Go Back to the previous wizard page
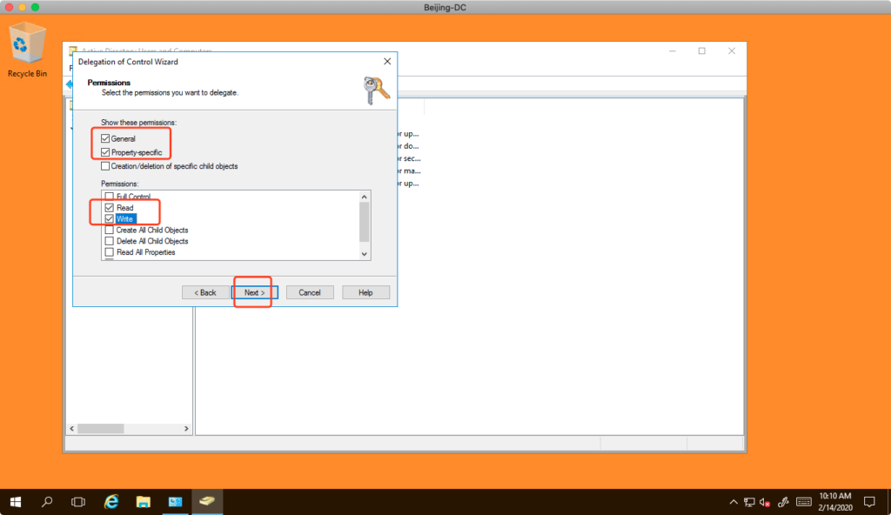This screenshot has height=515, width=891. [205, 292]
